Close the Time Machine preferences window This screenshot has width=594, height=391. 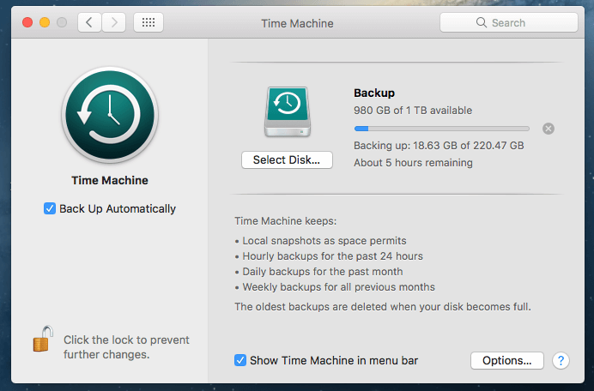click(x=27, y=22)
